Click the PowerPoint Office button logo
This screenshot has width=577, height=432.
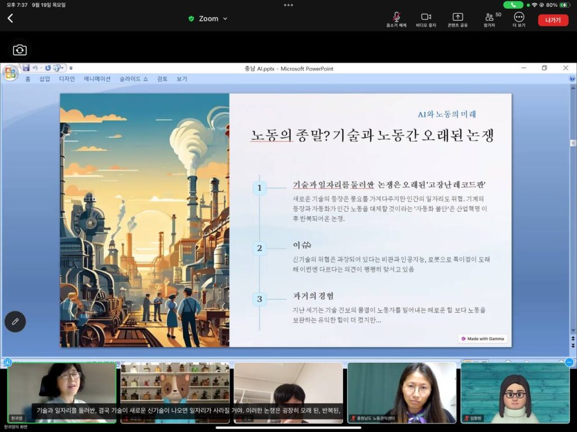(10, 73)
